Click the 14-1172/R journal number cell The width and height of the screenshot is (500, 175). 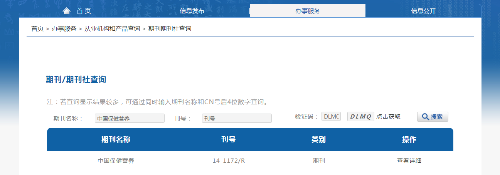click(x=229, y=161)
